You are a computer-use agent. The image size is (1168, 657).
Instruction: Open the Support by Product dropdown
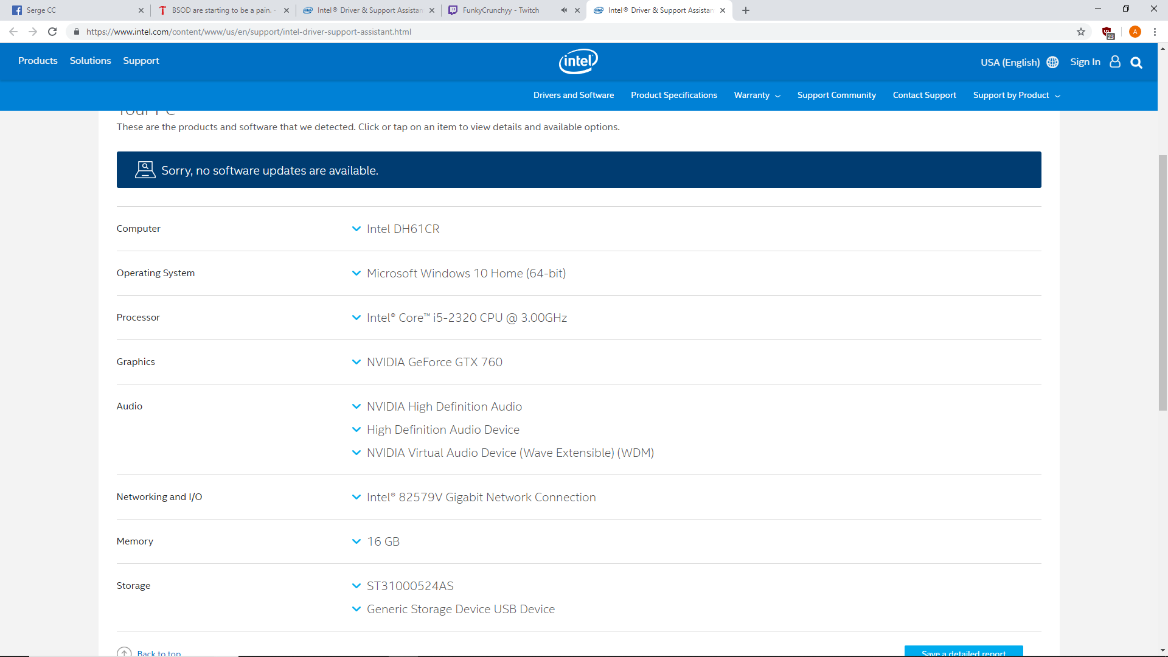(x=1017, y=96)
